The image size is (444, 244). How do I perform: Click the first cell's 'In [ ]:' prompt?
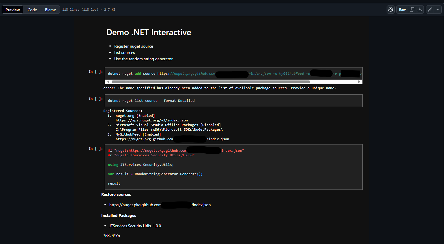coord(95,72)
